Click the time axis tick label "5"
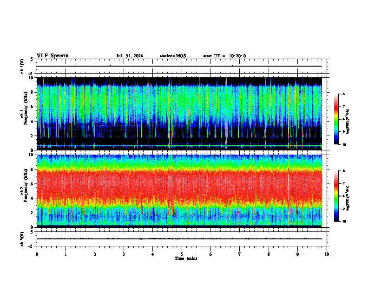This screenshot has height=285, width=368. coord(182,254)
